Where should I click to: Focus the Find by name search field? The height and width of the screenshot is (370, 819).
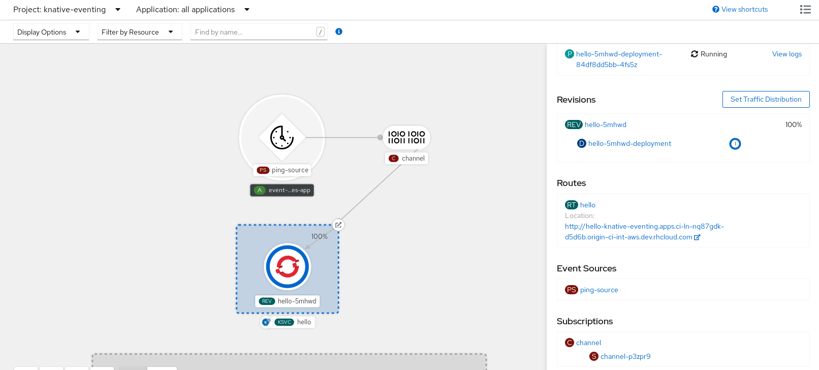pyautogui.click(x=254, y=32)
